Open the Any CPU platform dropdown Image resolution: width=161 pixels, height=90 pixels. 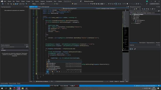[47, 4]
